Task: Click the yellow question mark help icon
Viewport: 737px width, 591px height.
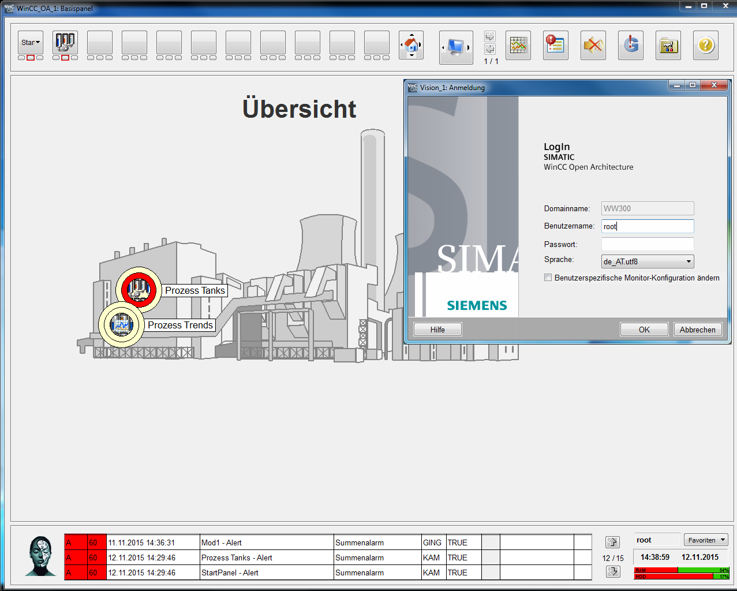Action: point(706,45)
